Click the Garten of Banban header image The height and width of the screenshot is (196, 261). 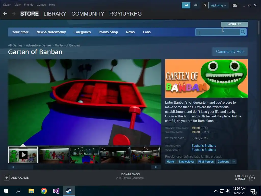206,78
